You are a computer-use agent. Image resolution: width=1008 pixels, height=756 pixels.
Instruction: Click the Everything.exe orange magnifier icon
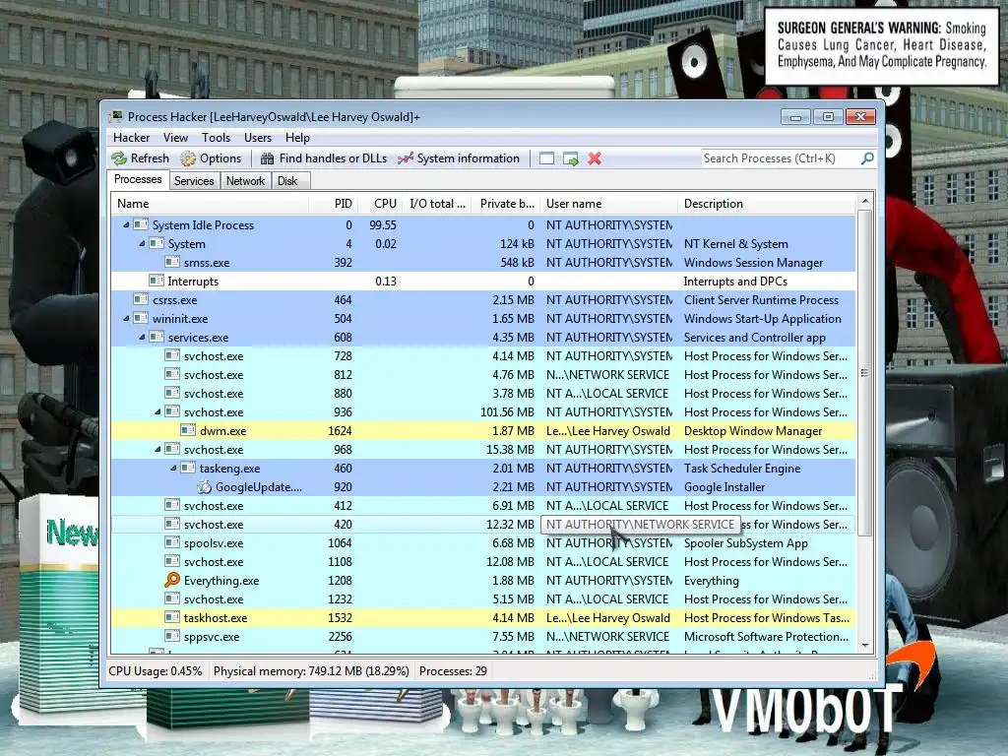(172, 580)
